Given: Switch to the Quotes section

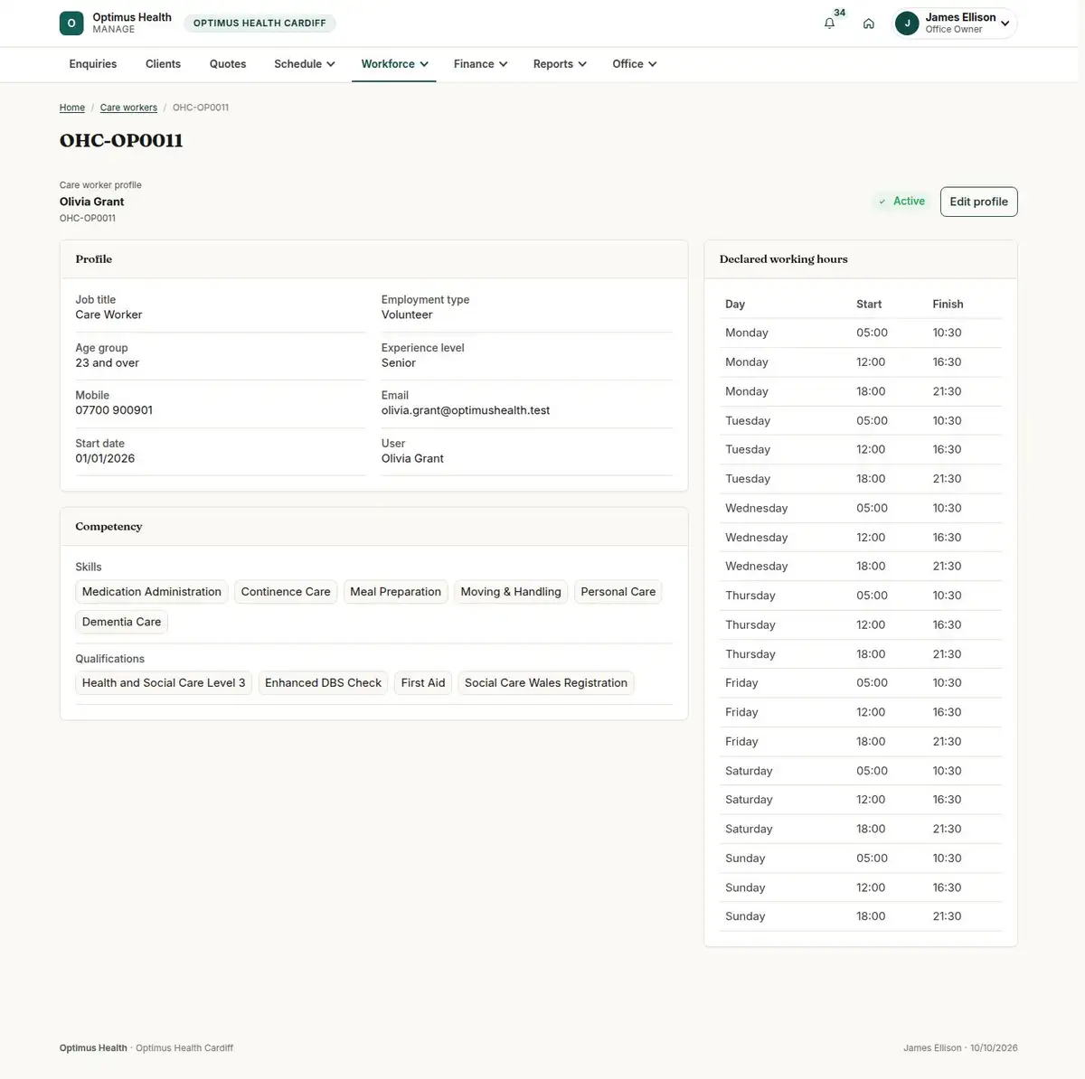Looking at the screenshot, I should tap(228, 64).
